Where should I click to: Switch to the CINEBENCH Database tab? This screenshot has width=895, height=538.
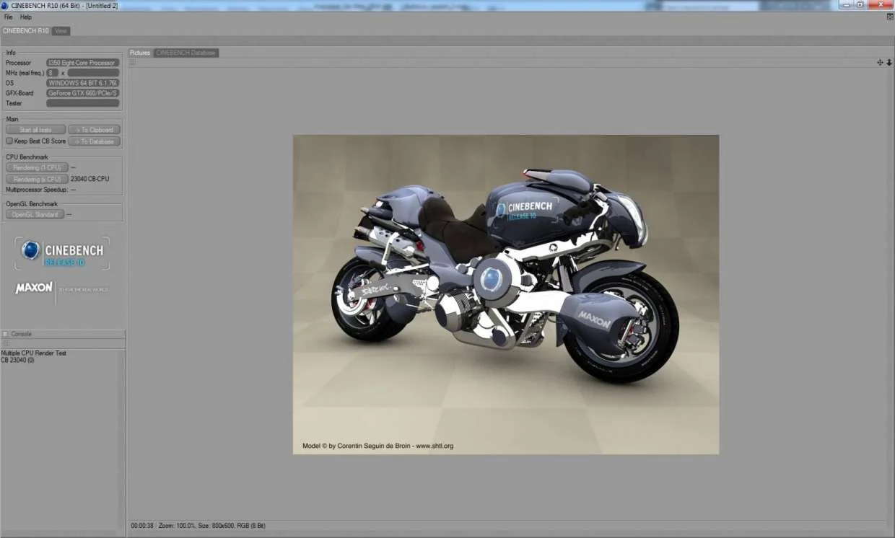coord(186,53)
